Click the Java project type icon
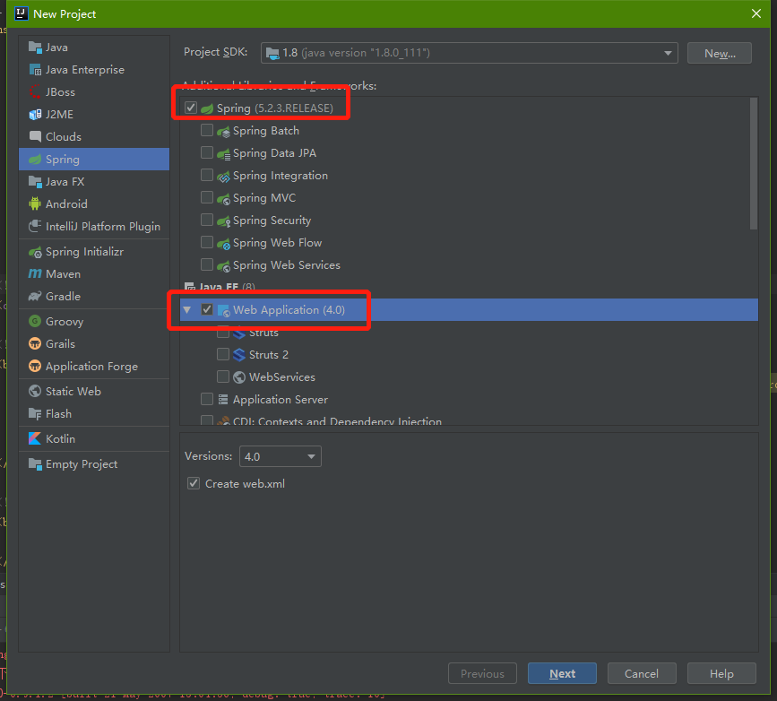 point(35,48)
